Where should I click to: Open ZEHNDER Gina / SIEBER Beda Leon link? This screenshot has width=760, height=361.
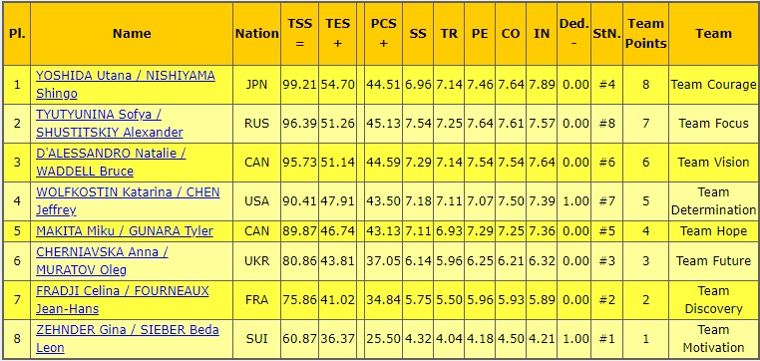[x=128, y=338]
